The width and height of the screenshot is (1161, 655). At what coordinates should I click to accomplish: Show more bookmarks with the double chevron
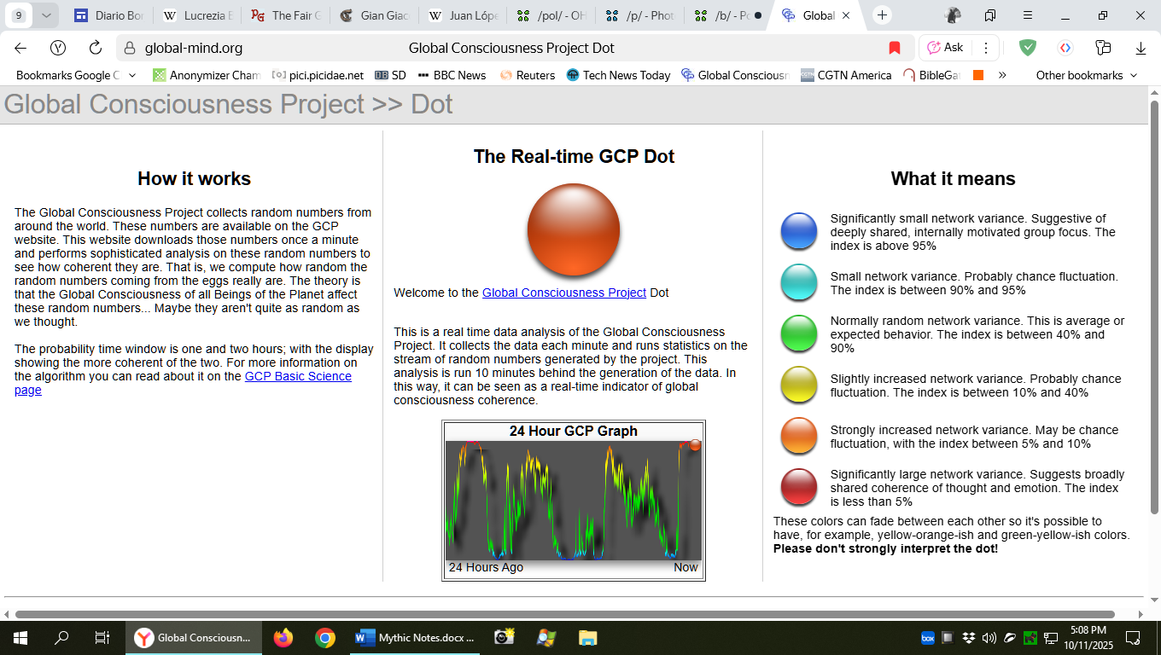(1002, 75)
